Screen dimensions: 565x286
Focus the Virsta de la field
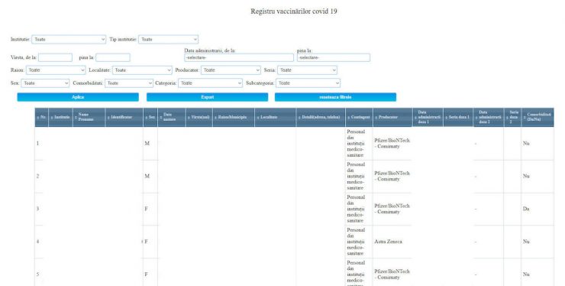55,57
